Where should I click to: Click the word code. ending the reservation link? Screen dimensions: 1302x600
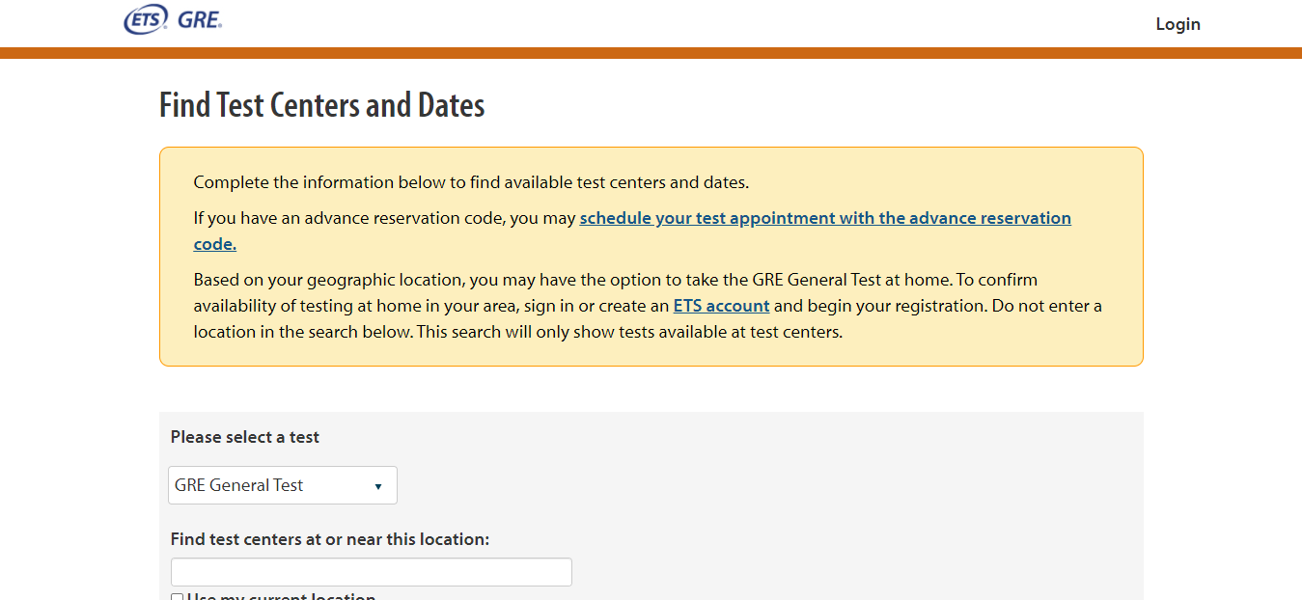click(214, 244)
